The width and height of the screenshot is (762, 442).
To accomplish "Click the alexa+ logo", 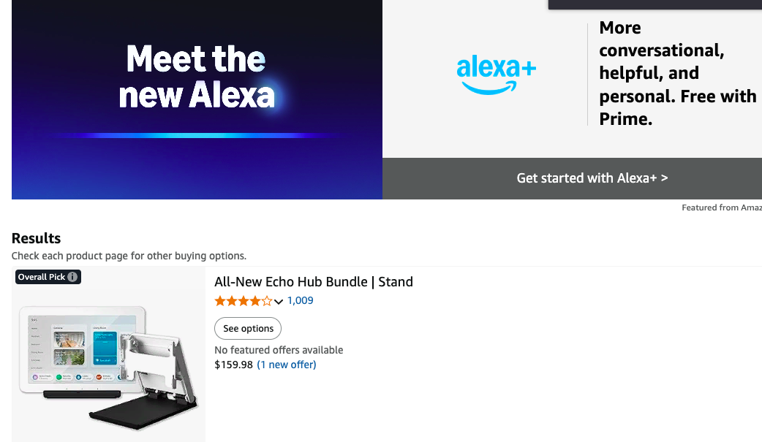I will (497, 75).
